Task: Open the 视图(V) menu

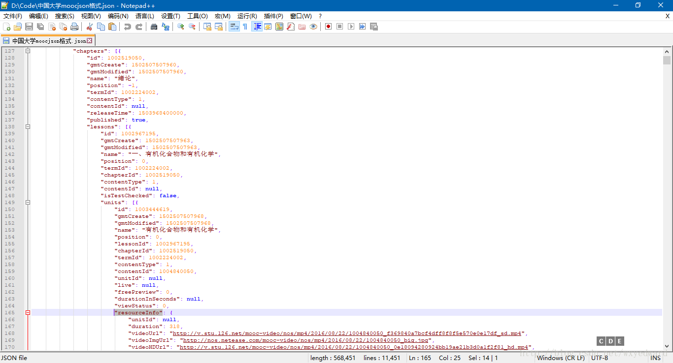Action: (91, 16)
